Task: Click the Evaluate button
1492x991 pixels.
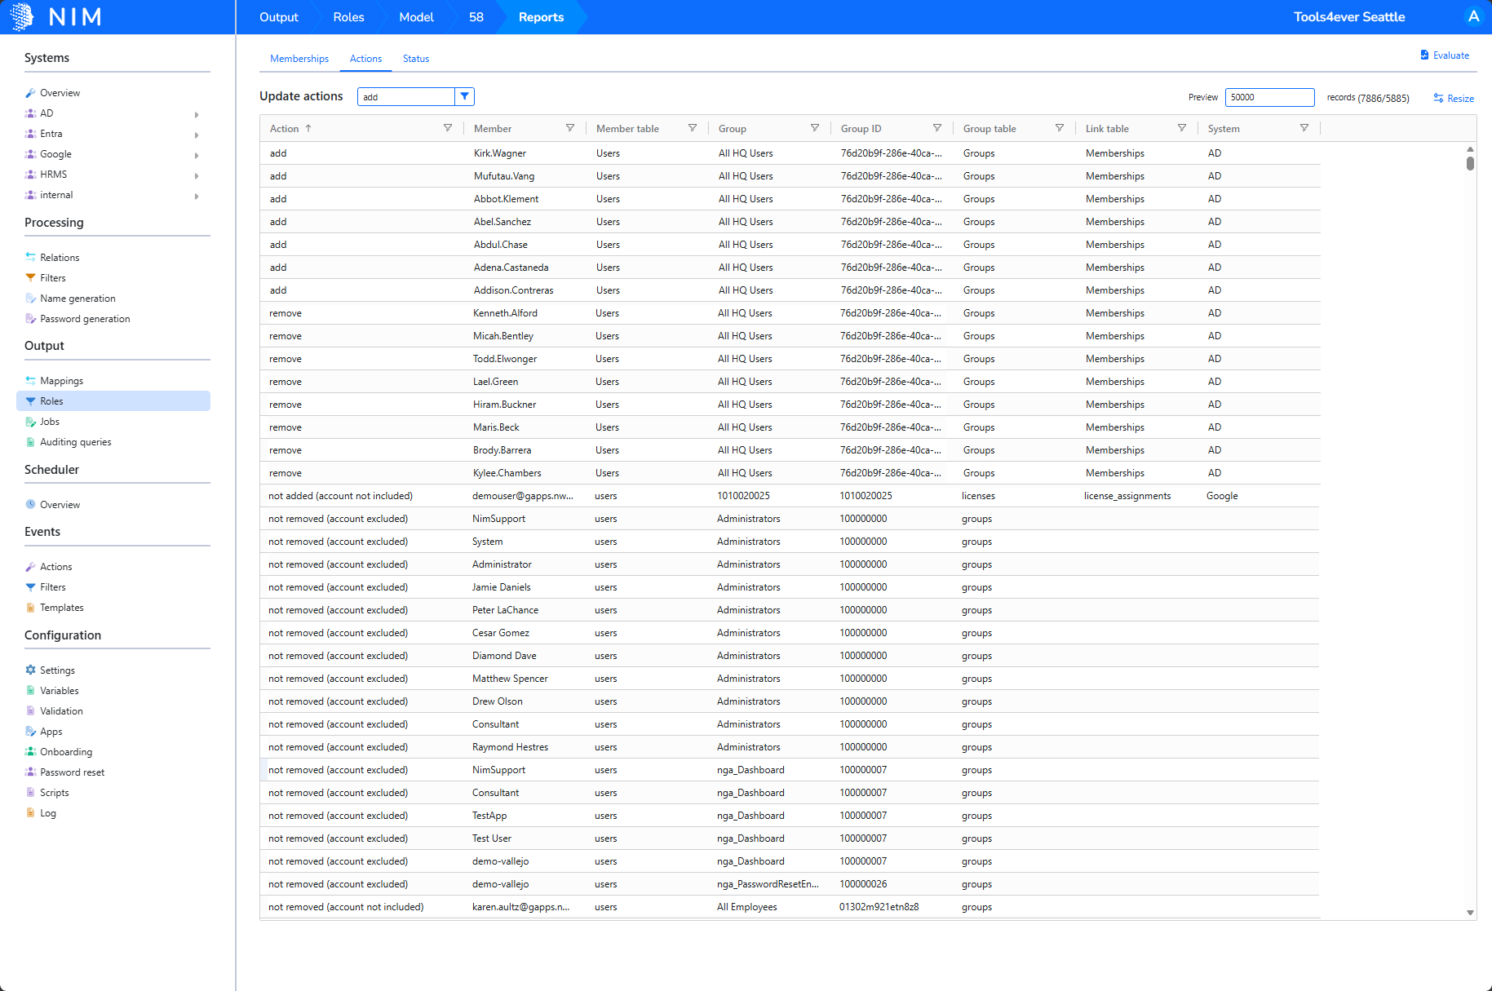Action: (x=1445, y=55)
